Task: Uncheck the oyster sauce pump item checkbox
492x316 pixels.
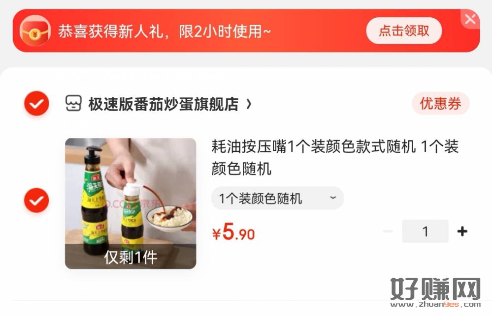Action: [x=37, y=201]
